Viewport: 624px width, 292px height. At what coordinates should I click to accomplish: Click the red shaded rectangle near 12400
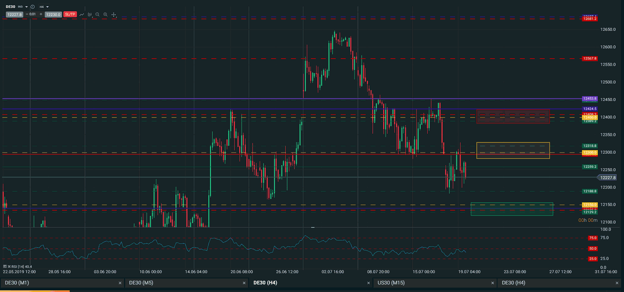[513, 116]
